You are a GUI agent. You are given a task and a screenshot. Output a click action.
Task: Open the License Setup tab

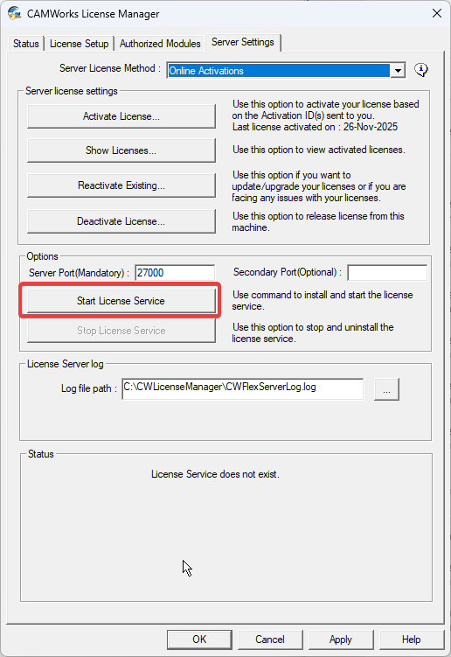(80, 44)
